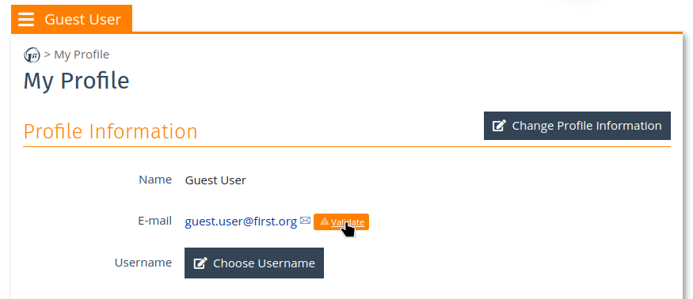Click the FIRST logo in breadcrumb

click(x=32, y=55)
